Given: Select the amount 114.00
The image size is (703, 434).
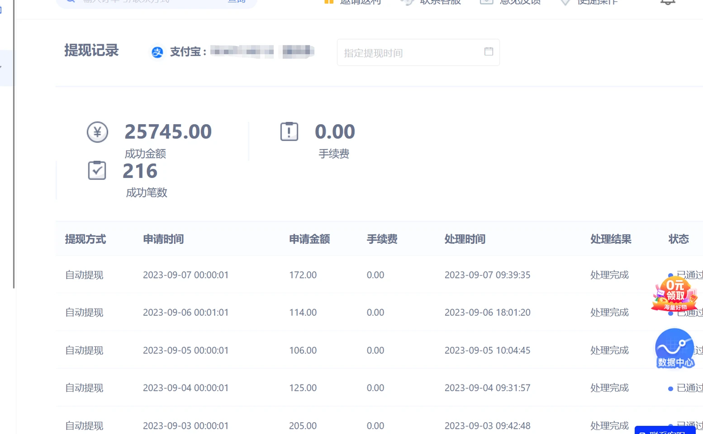Looking at the screenshot, I should tap(303, 313).
